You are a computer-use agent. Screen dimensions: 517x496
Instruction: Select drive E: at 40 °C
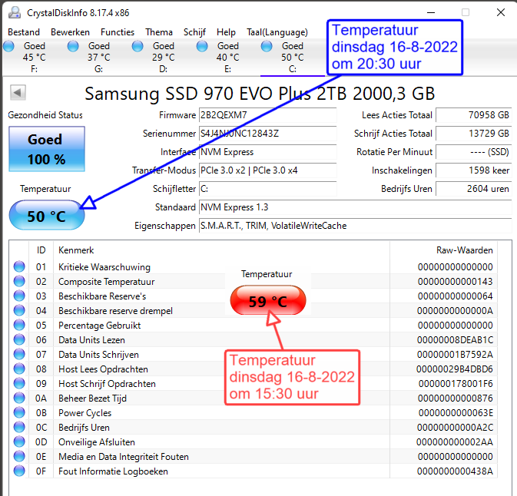point(220,58)
